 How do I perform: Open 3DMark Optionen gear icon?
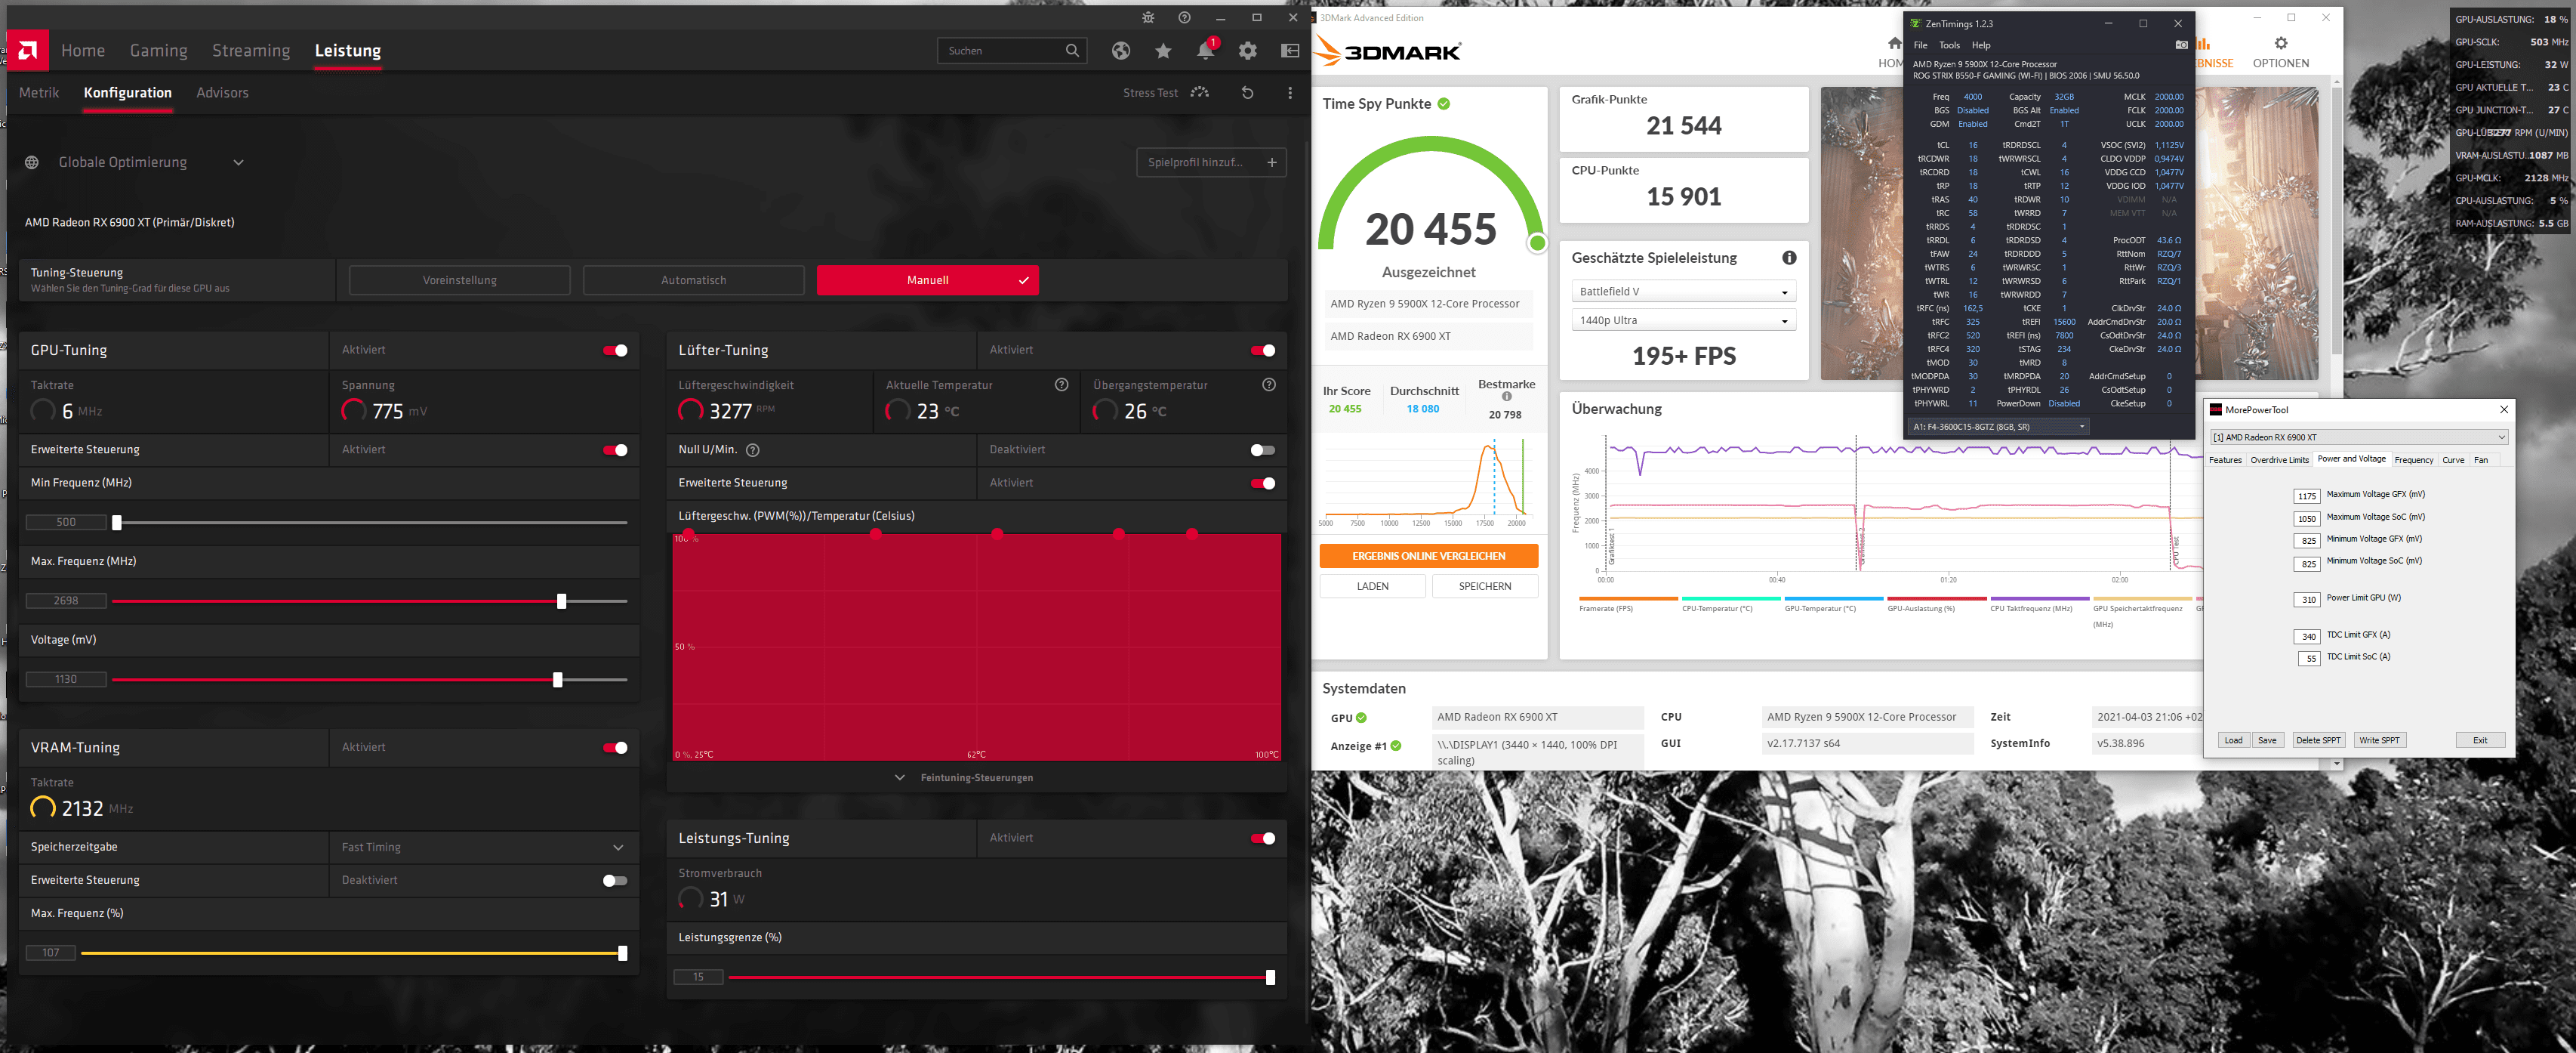(2280, 43)
